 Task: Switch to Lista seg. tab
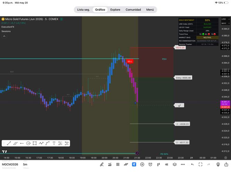(83, 10)
